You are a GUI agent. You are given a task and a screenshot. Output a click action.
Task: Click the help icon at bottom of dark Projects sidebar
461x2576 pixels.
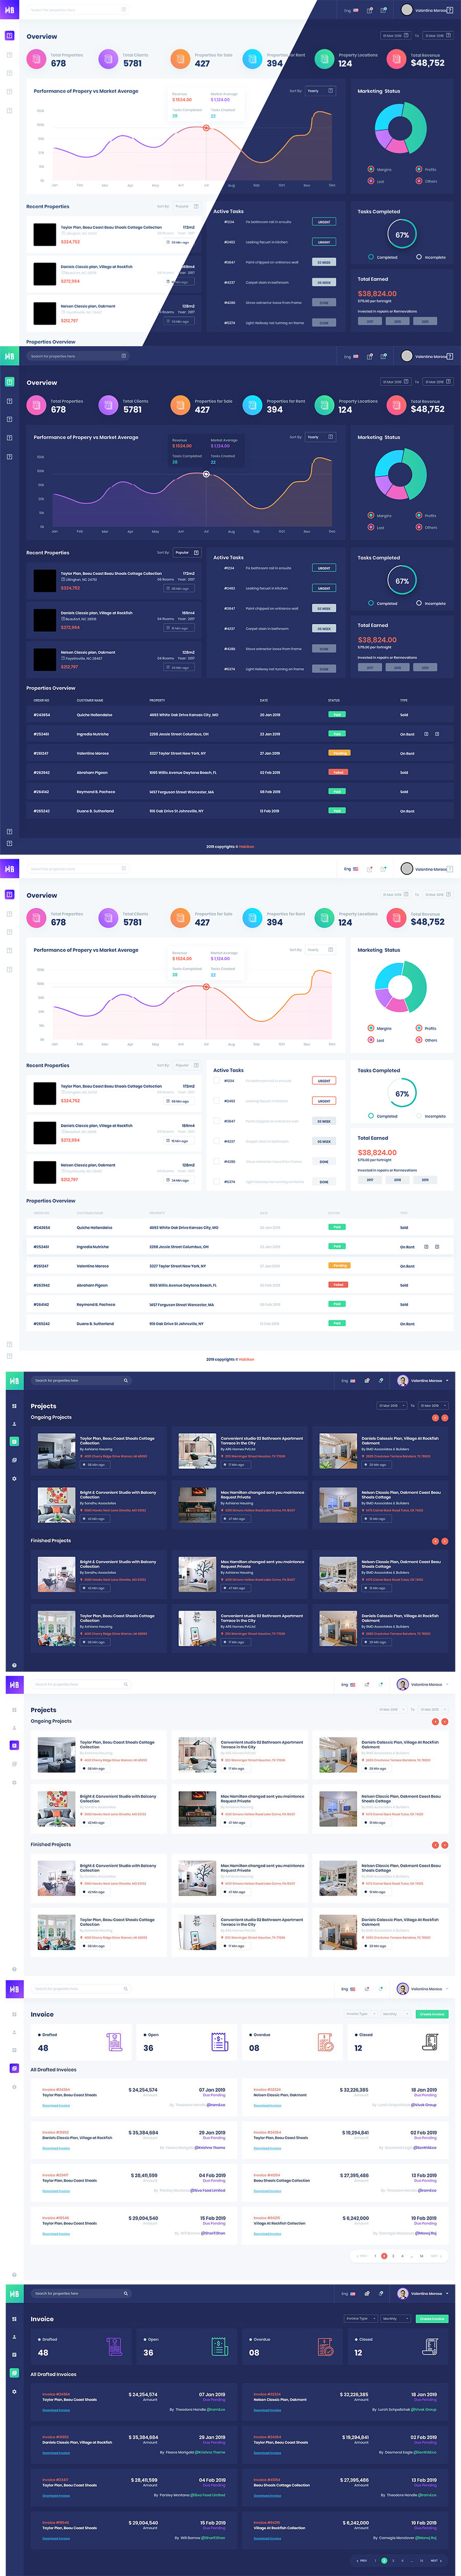tap(14, 1666)
